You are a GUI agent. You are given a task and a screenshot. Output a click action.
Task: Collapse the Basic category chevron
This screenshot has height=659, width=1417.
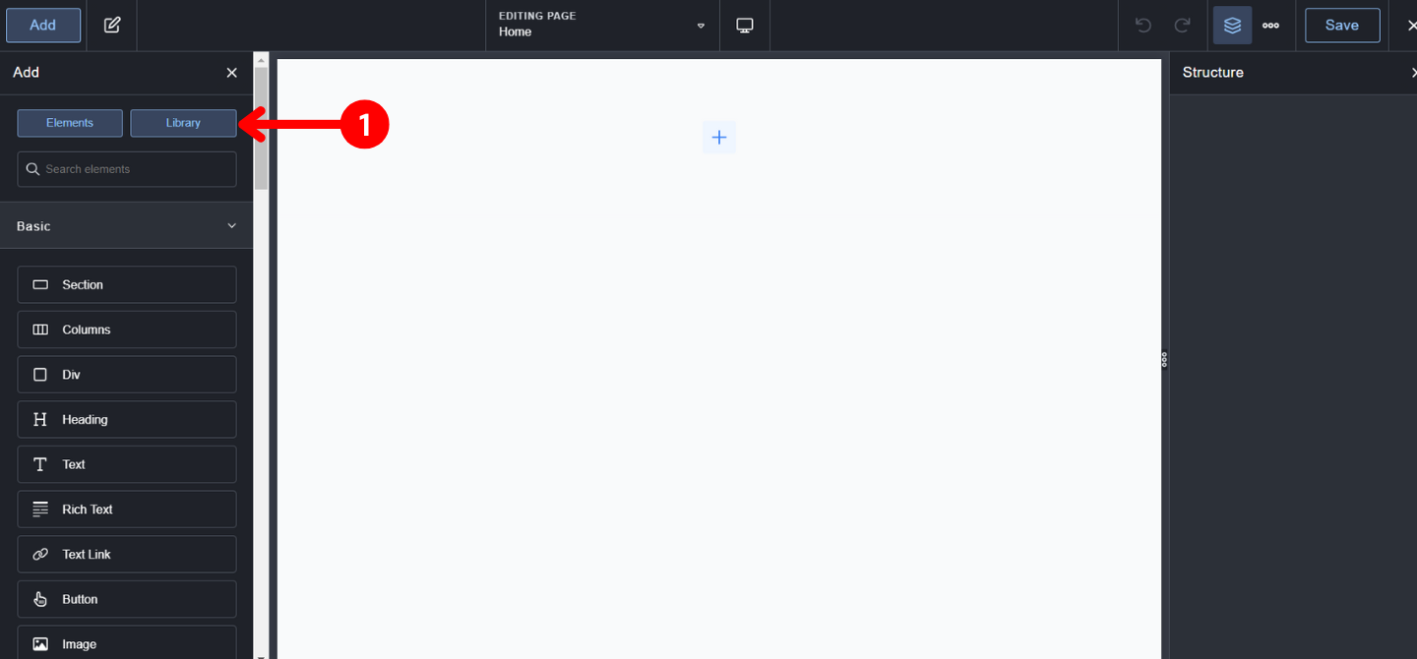[232, 226]
